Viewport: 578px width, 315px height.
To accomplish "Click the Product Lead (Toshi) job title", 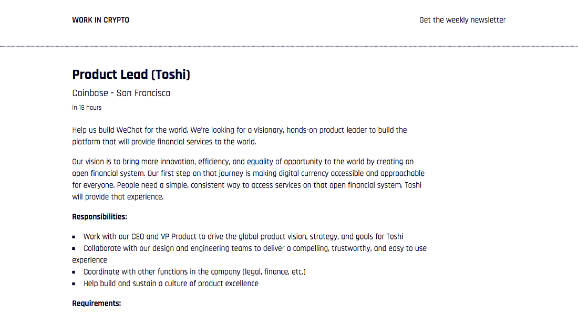I will 131,75.
